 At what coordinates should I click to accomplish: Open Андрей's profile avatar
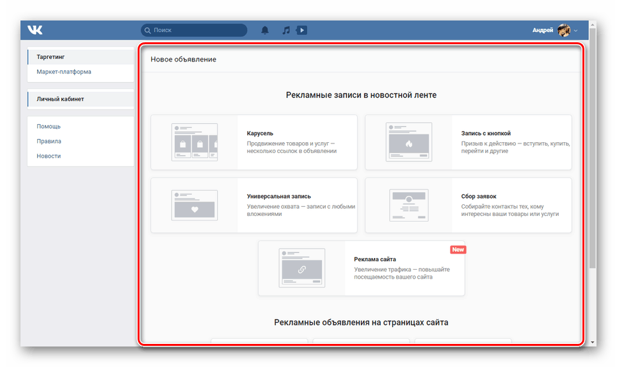(x=564, y=30)
